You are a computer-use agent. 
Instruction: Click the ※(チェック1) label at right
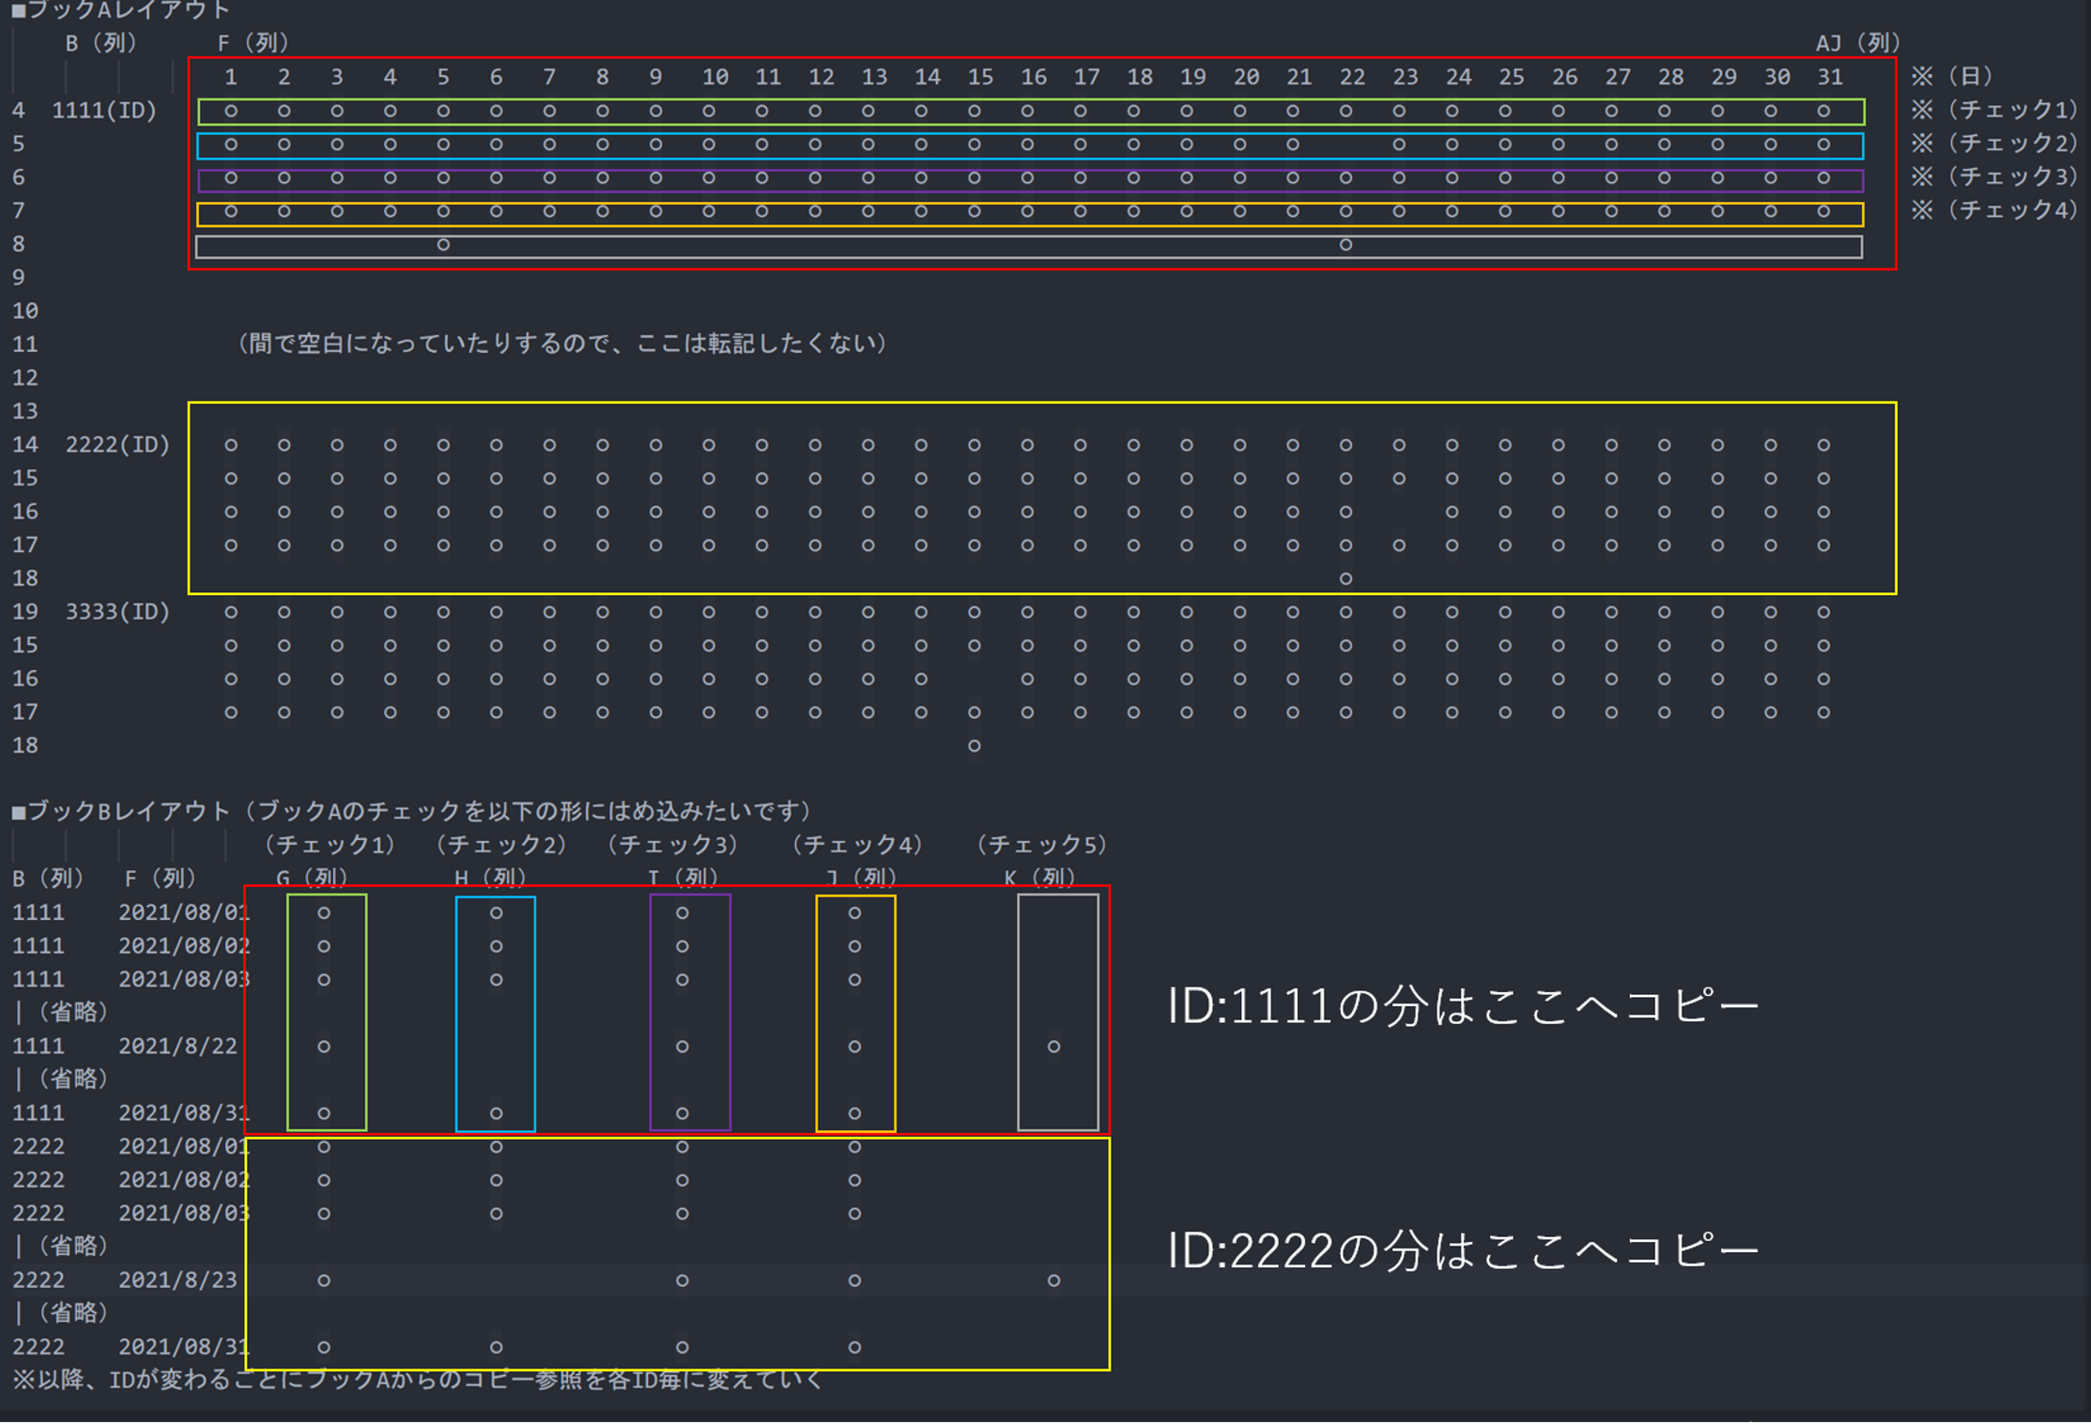pos(1994,110)
